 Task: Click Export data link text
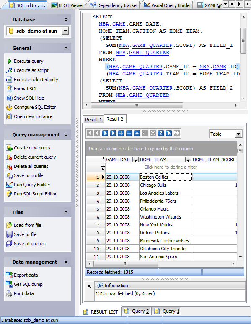(26, 275)
